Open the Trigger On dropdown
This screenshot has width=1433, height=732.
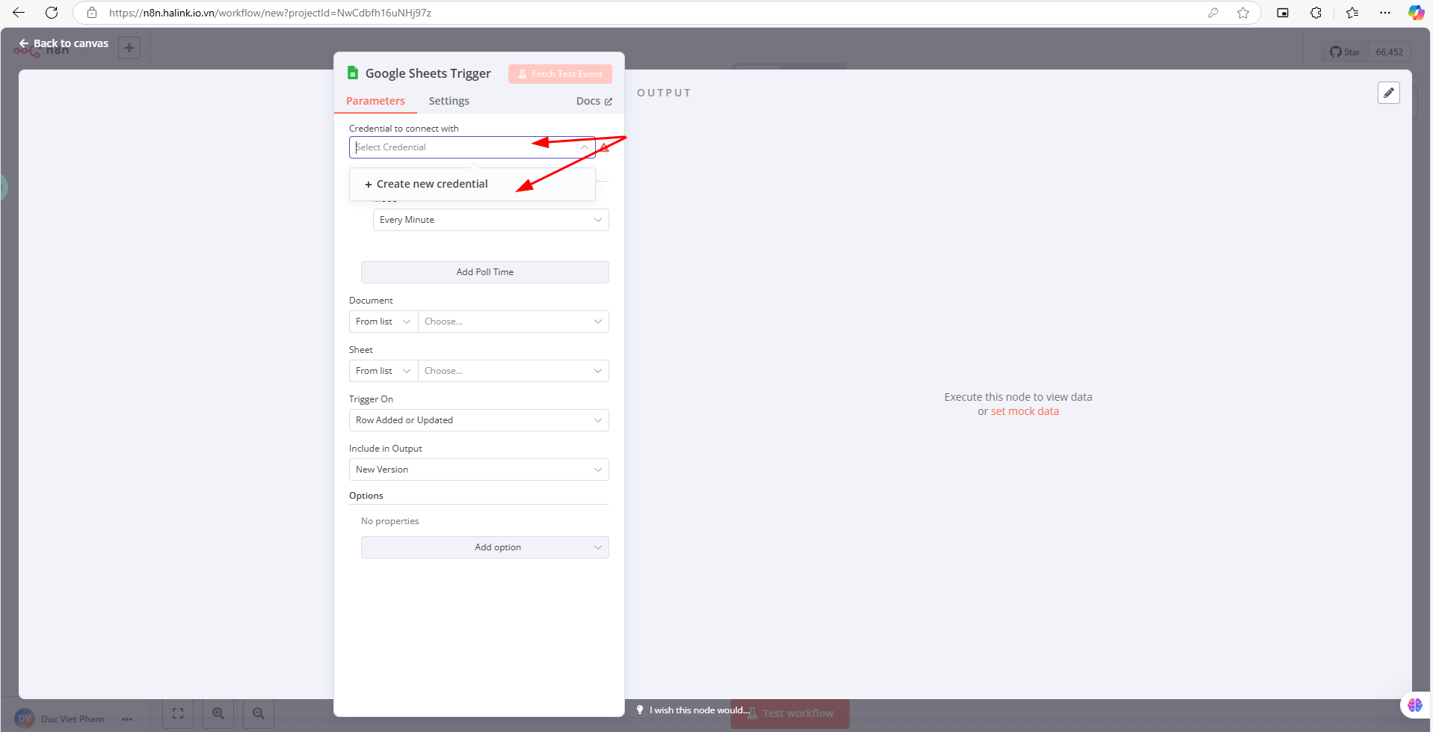(x=479, y=420)
